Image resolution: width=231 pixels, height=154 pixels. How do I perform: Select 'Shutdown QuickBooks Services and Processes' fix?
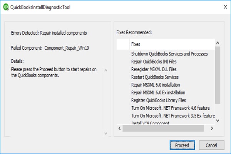[169, 54]
